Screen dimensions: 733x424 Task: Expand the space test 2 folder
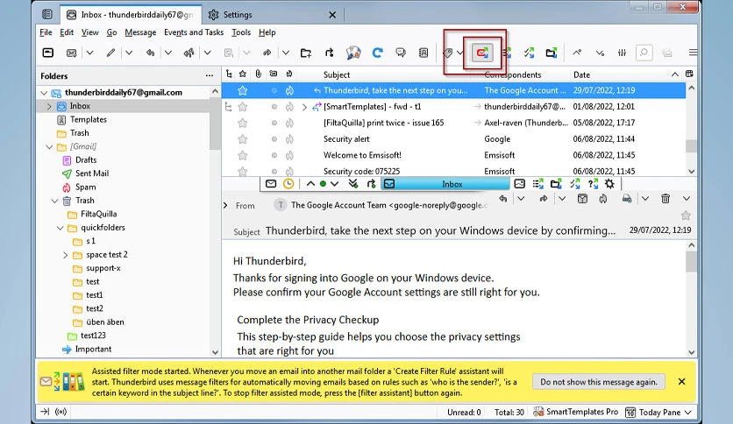(66, 255)
